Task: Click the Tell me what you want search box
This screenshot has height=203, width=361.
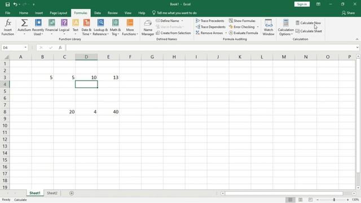Action: pyautogui.click(x=174, y=13)
